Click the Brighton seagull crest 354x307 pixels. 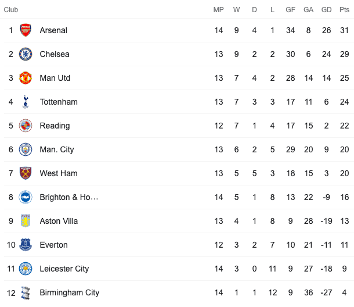[26, 197]
